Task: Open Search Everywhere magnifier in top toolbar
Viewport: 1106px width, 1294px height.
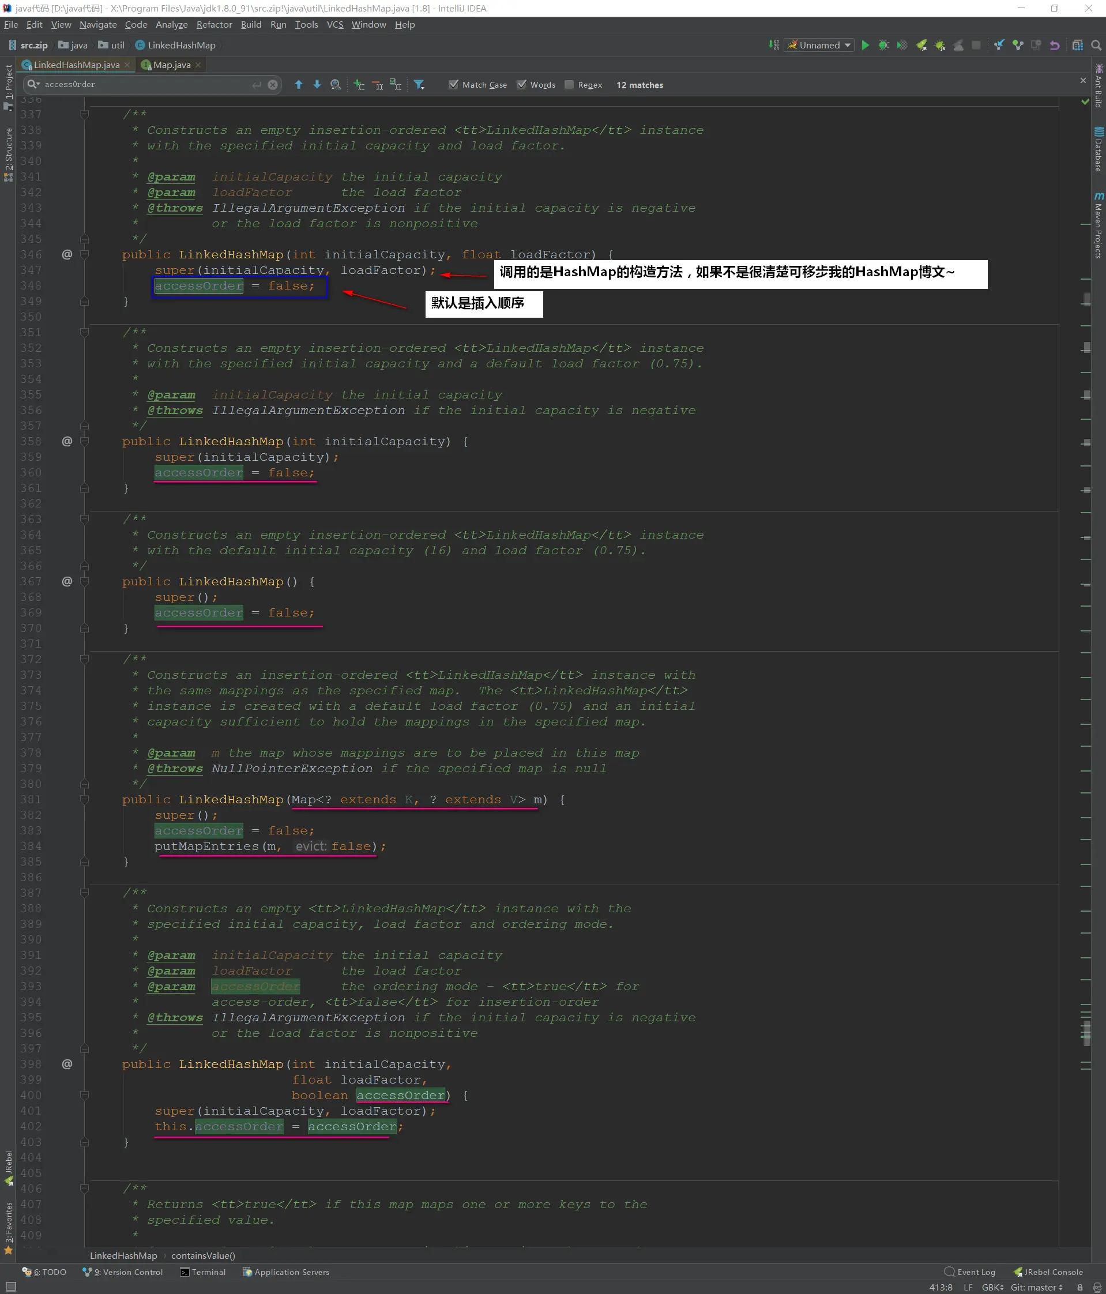Action: click(1096, 45)
